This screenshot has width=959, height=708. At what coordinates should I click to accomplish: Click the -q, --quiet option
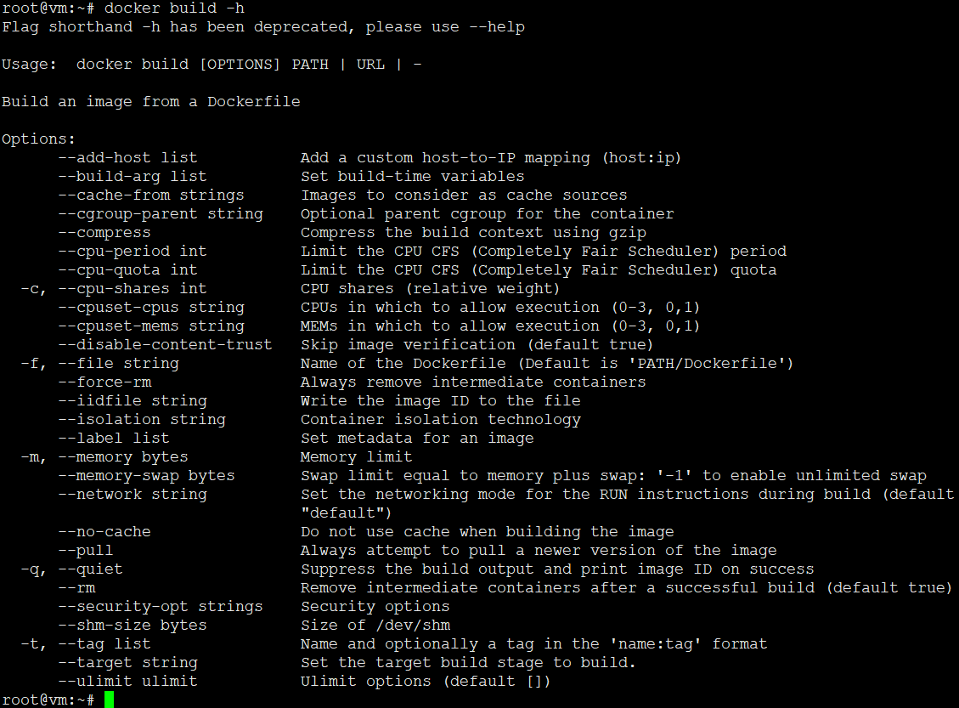(x=71, y=569)
